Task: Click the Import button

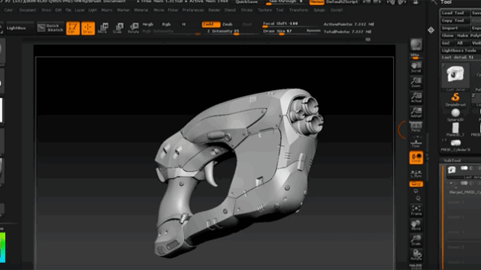Action: tap(455, 28)
